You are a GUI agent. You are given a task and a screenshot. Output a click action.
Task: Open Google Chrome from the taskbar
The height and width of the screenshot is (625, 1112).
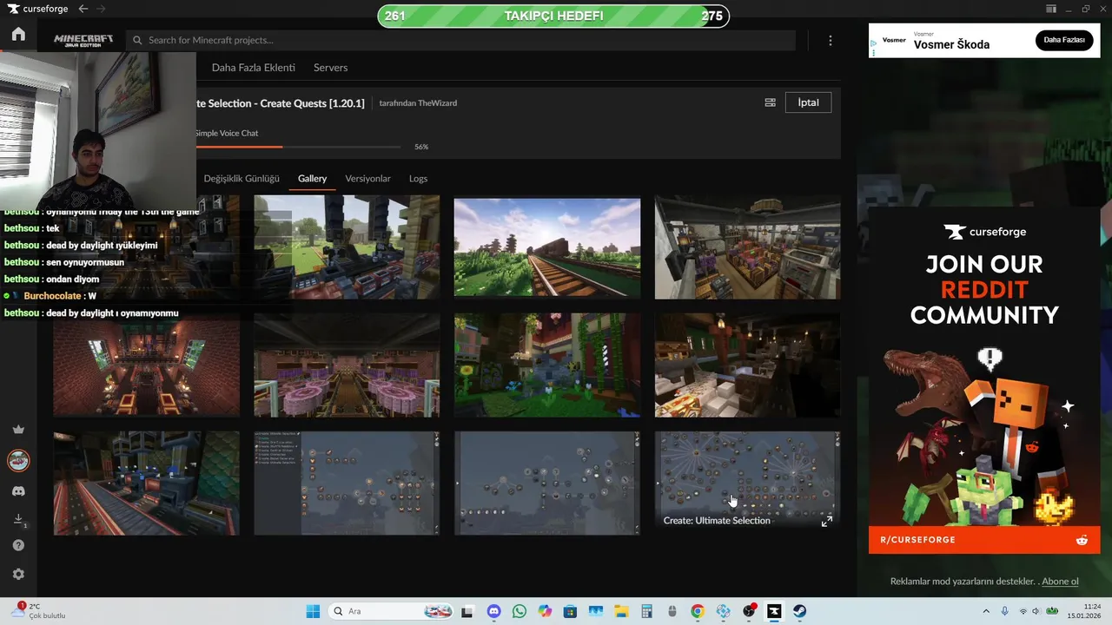coord(698,611)
